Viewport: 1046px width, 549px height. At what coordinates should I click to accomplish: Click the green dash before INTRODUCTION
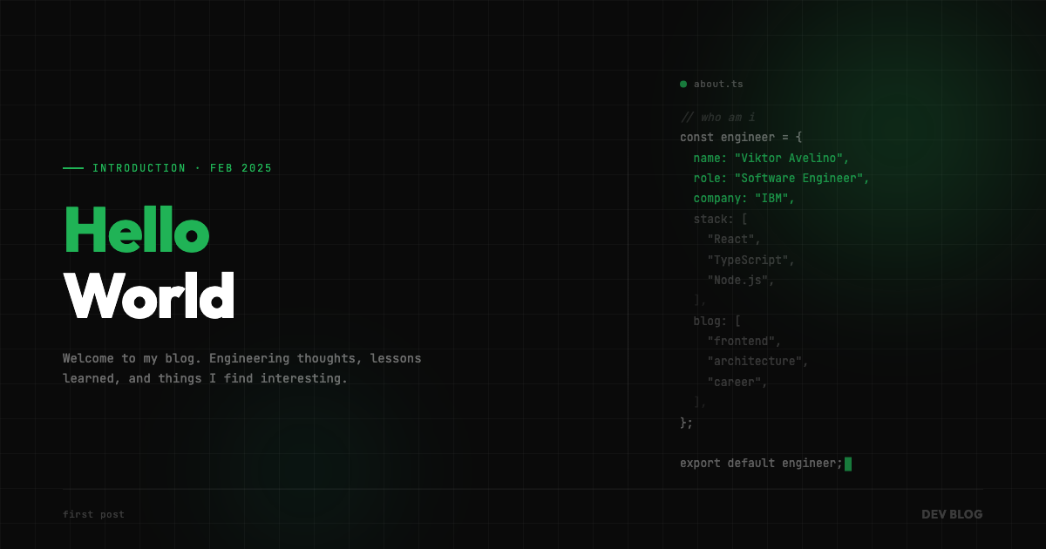(73, 168)
